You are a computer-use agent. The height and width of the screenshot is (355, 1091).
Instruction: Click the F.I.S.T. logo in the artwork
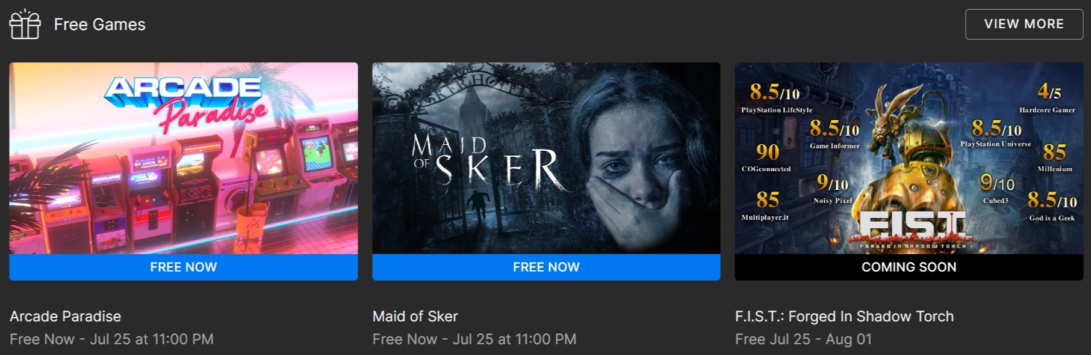point(912,229)
